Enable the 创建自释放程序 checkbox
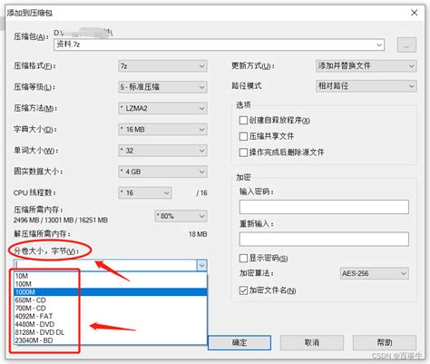430x364 pixels. [243, 120]
